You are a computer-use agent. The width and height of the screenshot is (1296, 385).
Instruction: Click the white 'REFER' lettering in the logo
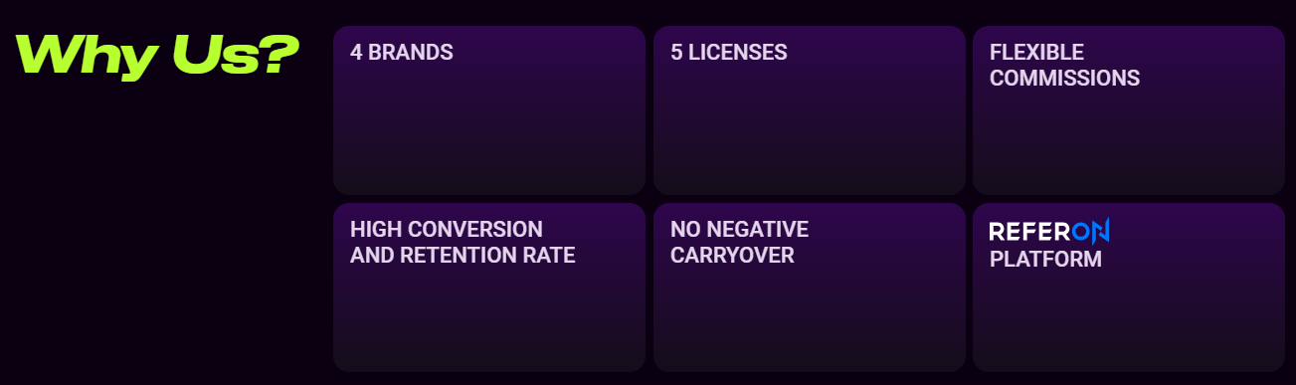[x=1029, y=231]
